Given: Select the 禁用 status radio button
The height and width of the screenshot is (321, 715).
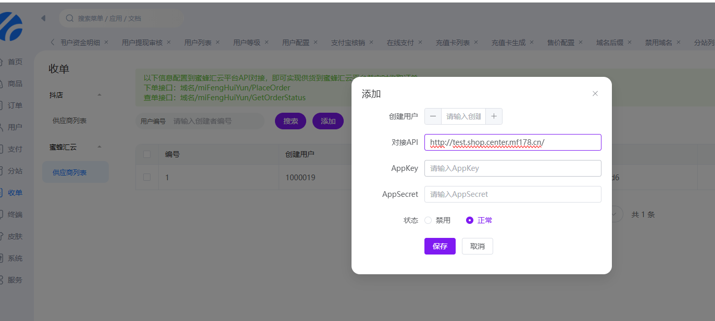Looking at the screenshot, I should [428, 220].
